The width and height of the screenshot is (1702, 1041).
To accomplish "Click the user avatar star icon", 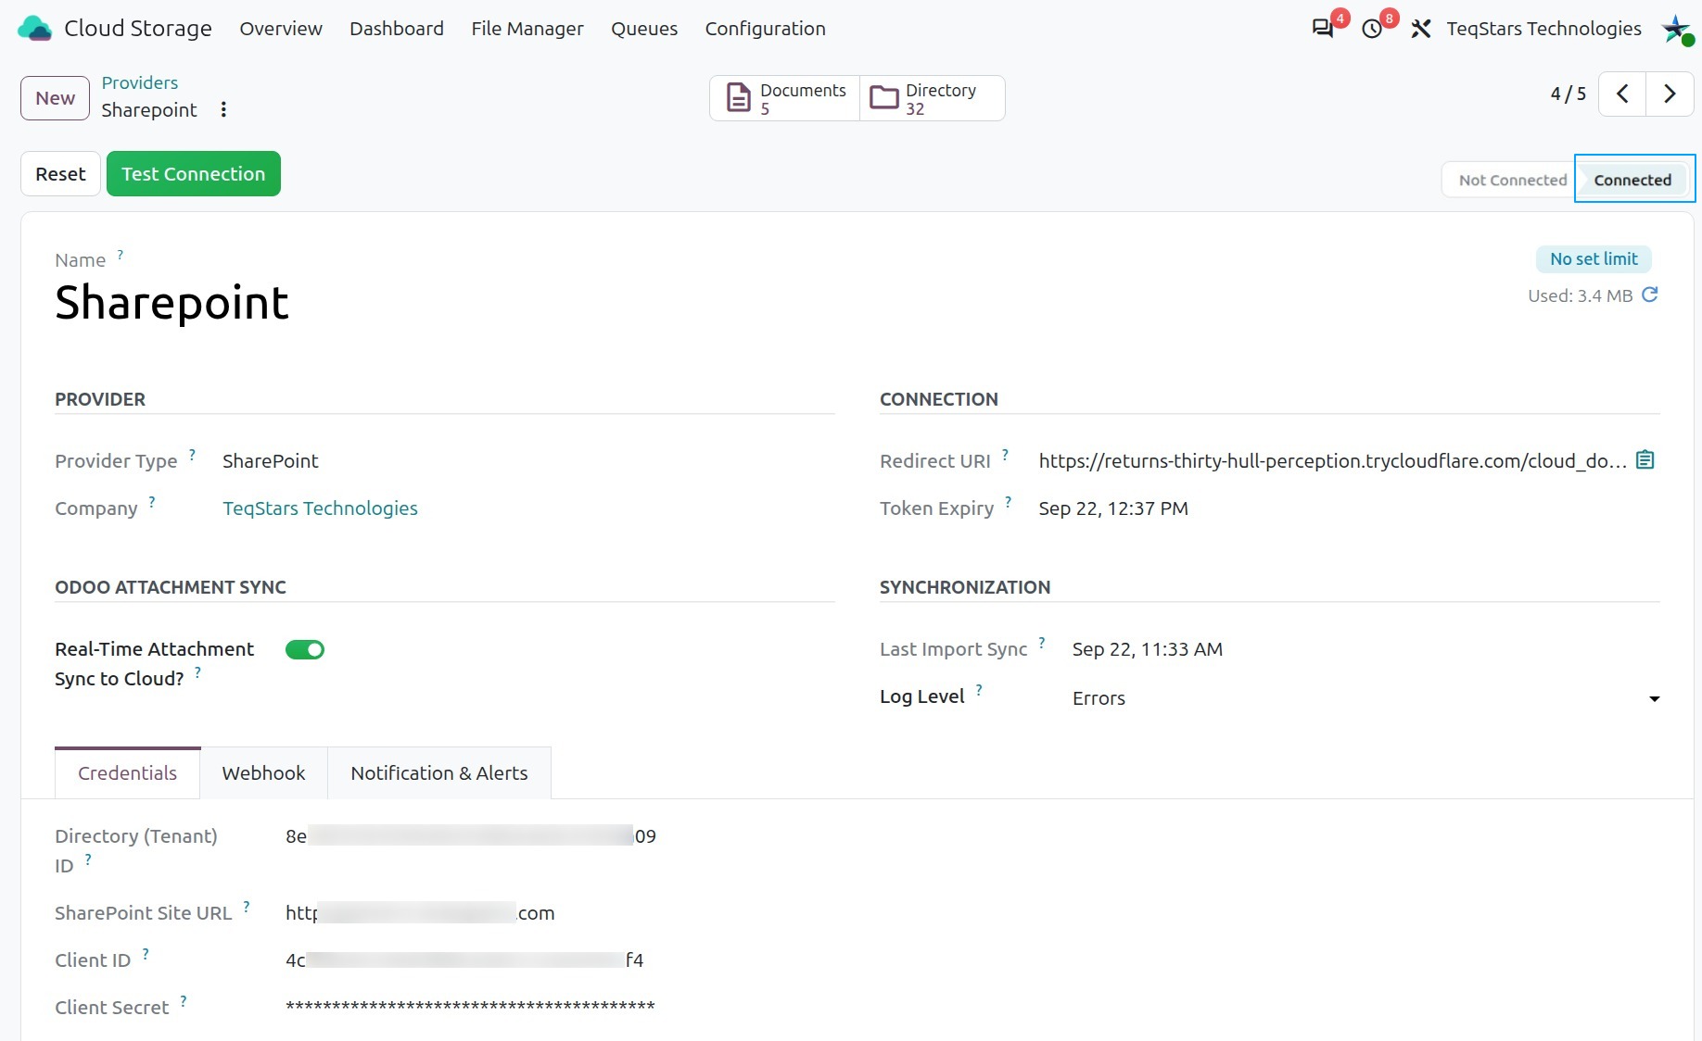I will pyautogui.click(x=1676, y=29).
